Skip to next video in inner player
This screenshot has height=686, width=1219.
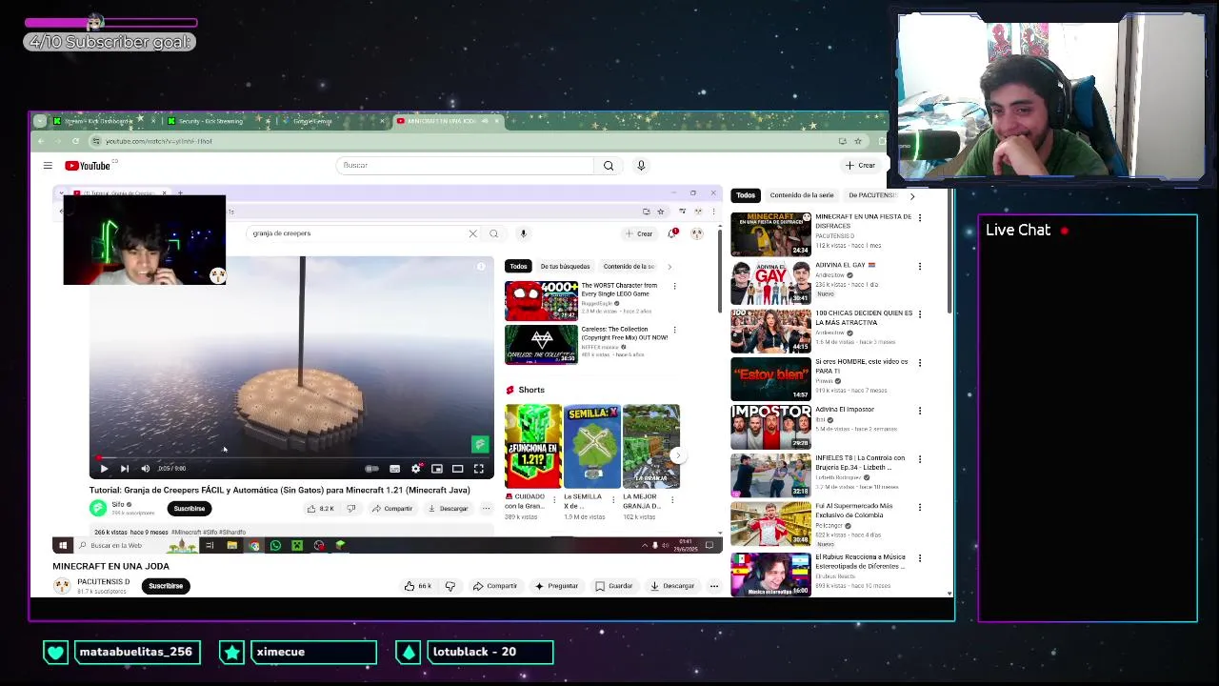coord(124,469)
